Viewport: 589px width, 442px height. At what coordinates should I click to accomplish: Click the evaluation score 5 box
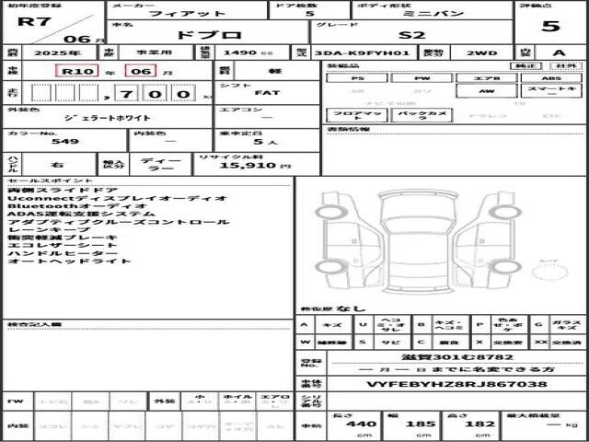coord(550,26)
